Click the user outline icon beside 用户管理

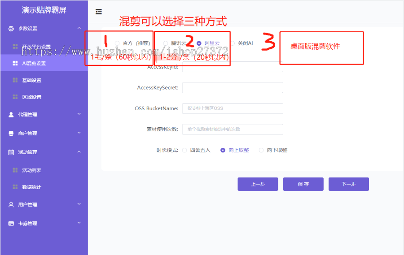click(x=11, y=204)
